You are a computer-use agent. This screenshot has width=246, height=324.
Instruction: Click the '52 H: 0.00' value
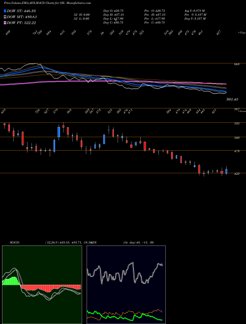point(81,15)
